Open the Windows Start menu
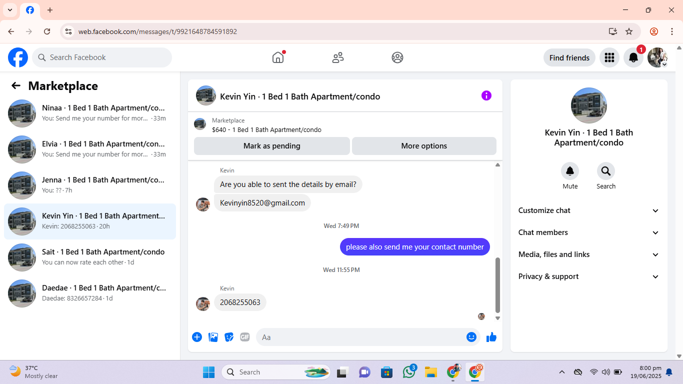The width and height of the screenshot is (683, 384). pyautogui.click(x=208, y=372)
